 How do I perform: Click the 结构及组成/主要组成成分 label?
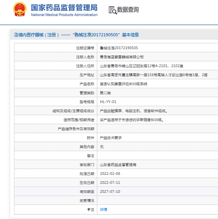click(73, 111)
